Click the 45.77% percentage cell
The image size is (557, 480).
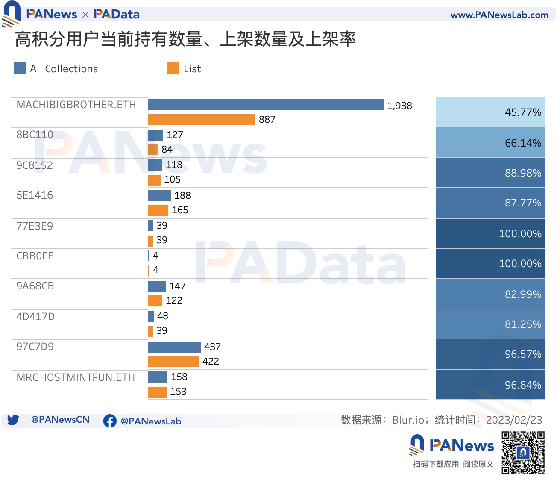click(490, 112)
